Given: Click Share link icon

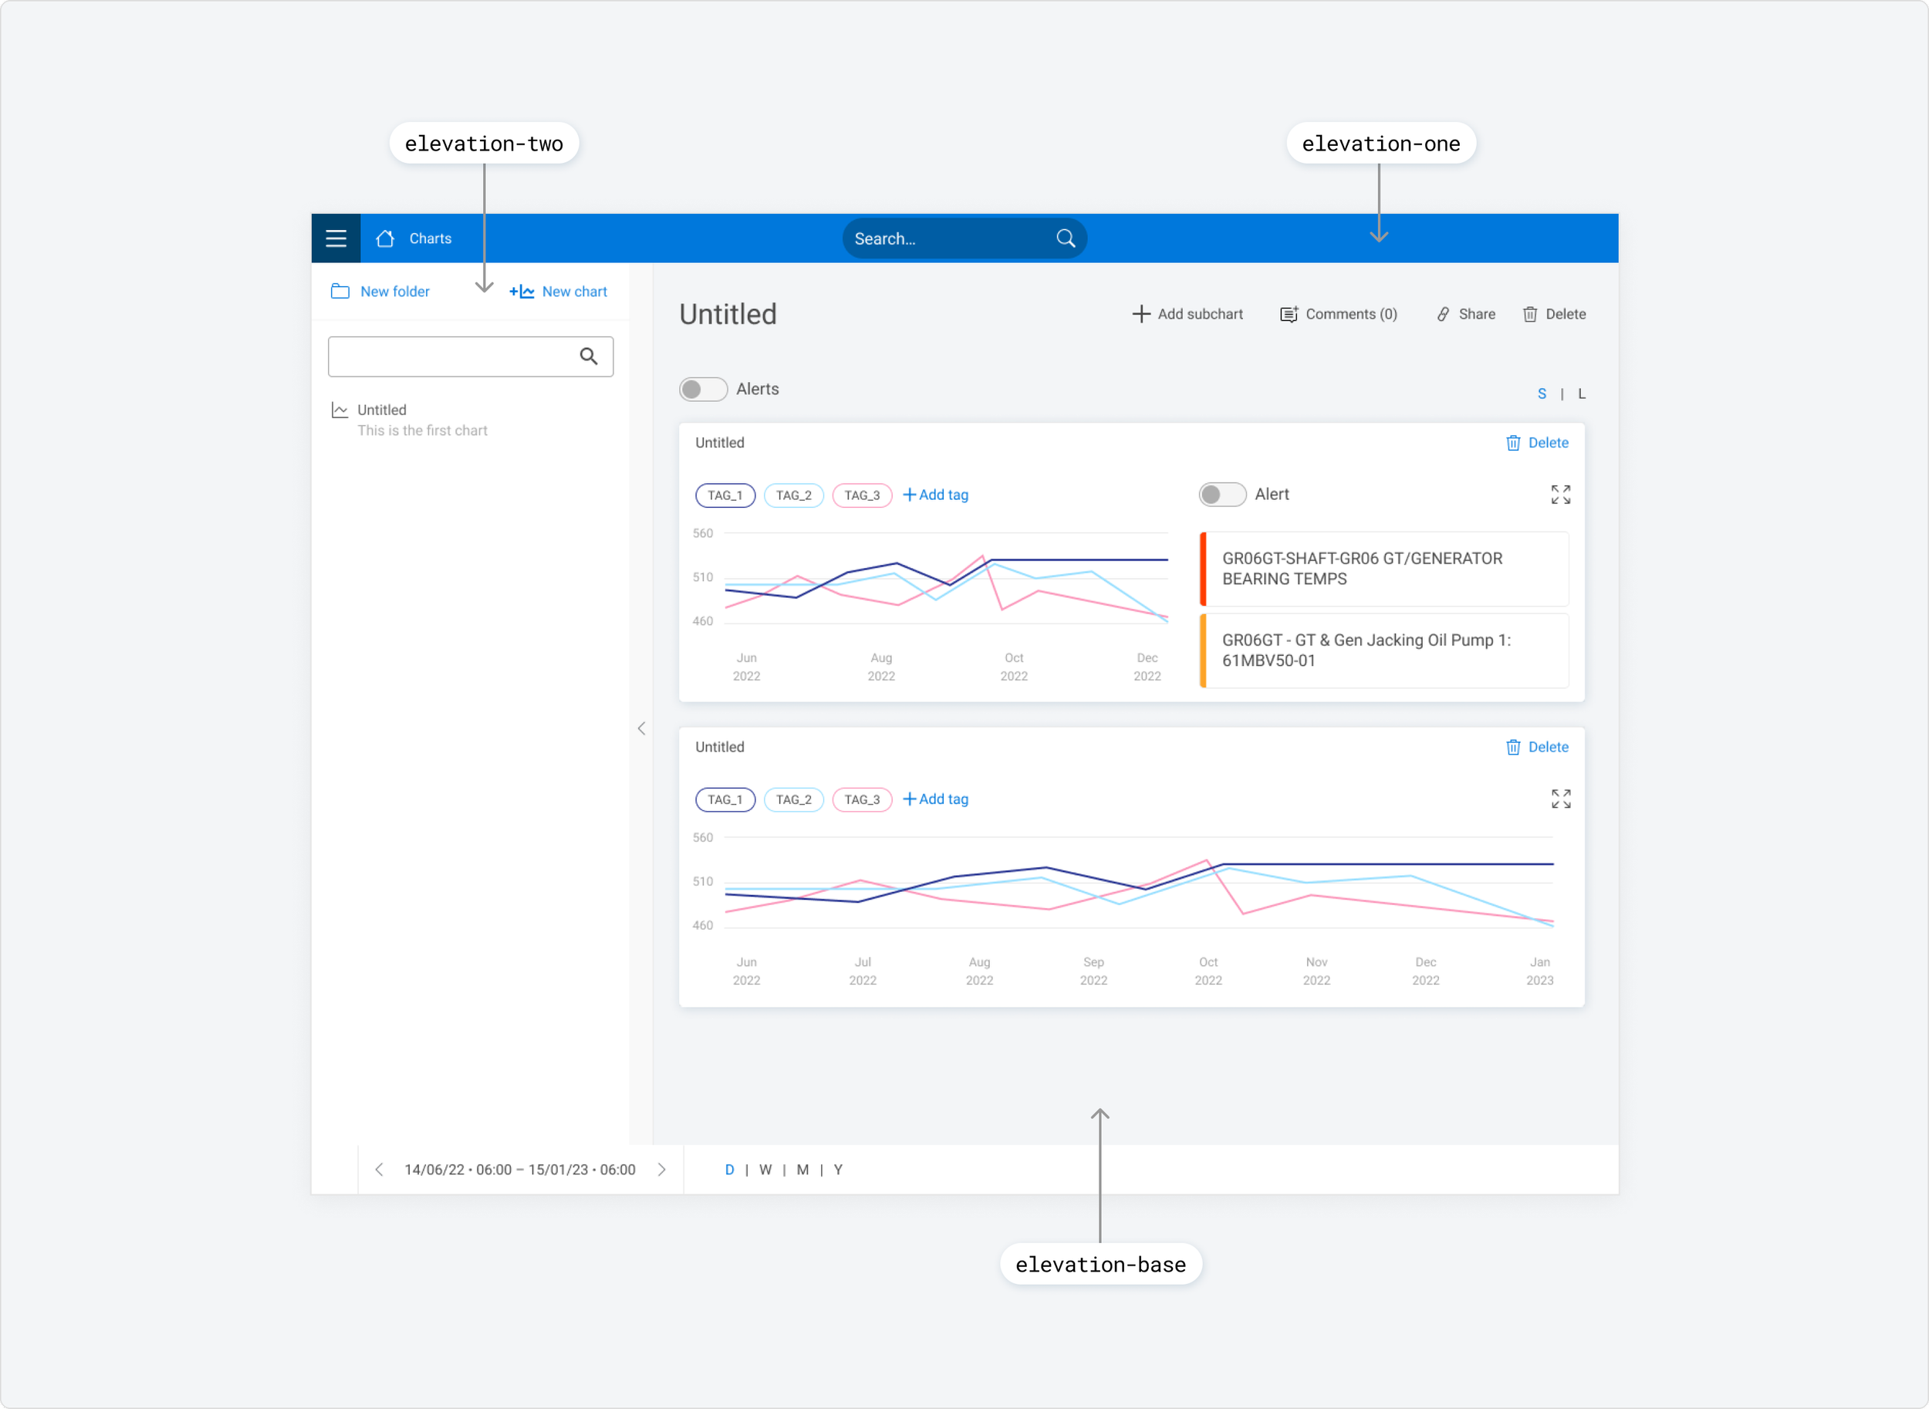Looking at the screenshot, I should click(x=1443, y=315).
